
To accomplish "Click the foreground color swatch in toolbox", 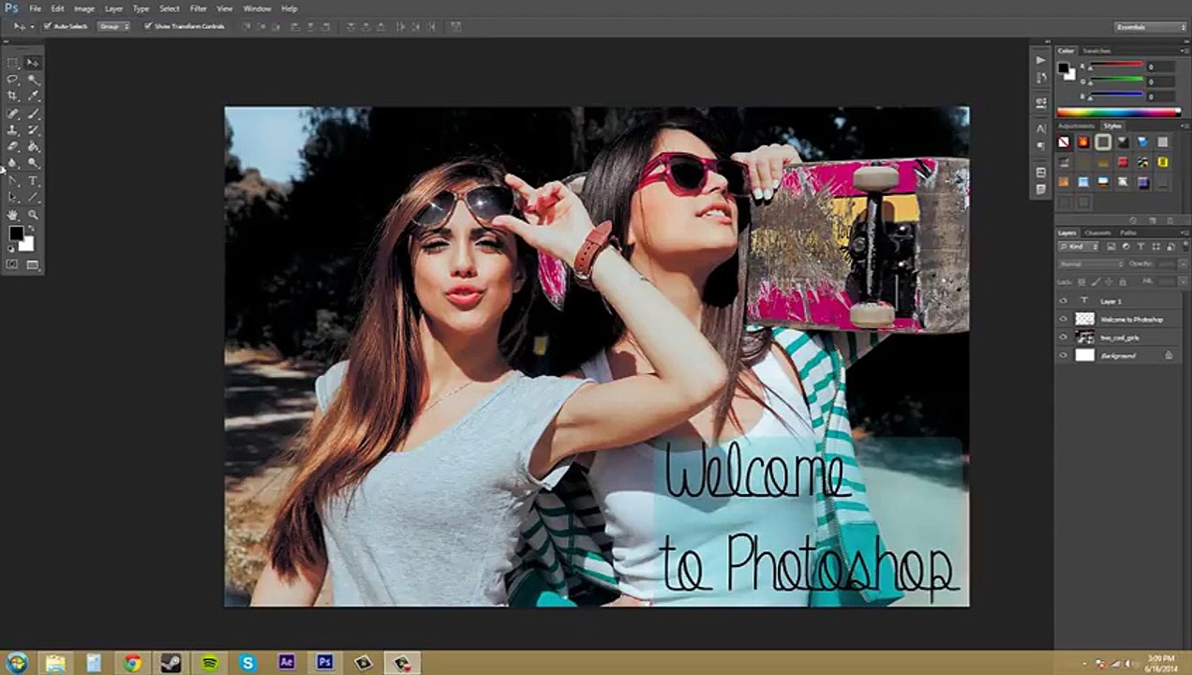I will point(16,233).
